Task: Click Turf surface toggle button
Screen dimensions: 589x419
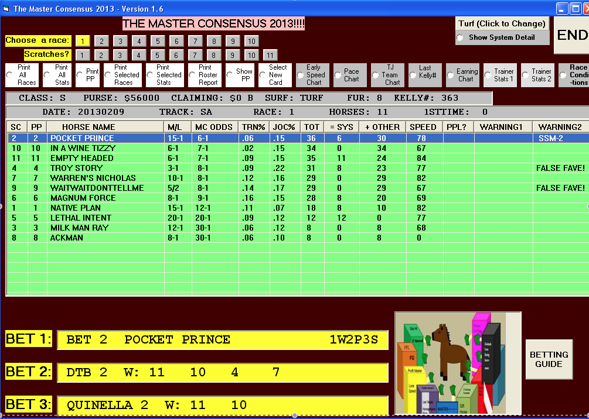Action: [502, 23]
